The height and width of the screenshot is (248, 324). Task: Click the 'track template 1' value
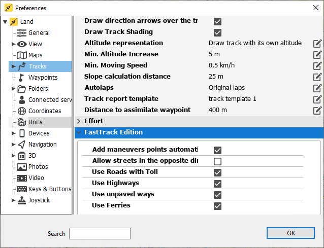(232, 99)
